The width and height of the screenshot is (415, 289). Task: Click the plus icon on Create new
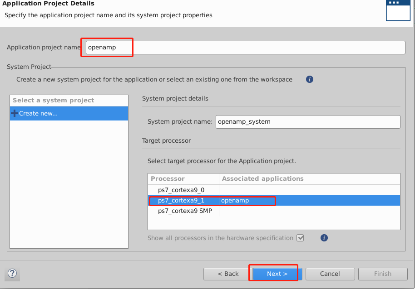(x=15, y=113)
